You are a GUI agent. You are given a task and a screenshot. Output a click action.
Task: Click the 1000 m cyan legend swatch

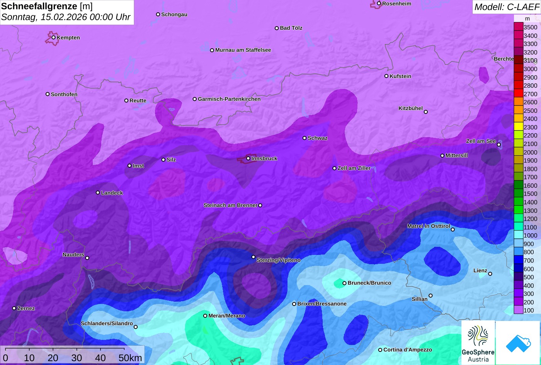(x=518, y=235)
